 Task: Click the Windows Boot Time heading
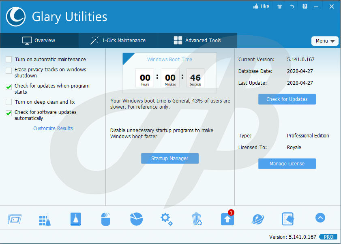169,59
